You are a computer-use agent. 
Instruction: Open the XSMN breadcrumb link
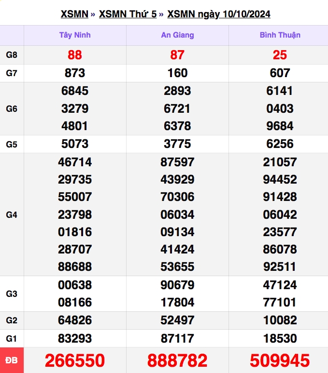pyautogui.click(x=74, y=14)
